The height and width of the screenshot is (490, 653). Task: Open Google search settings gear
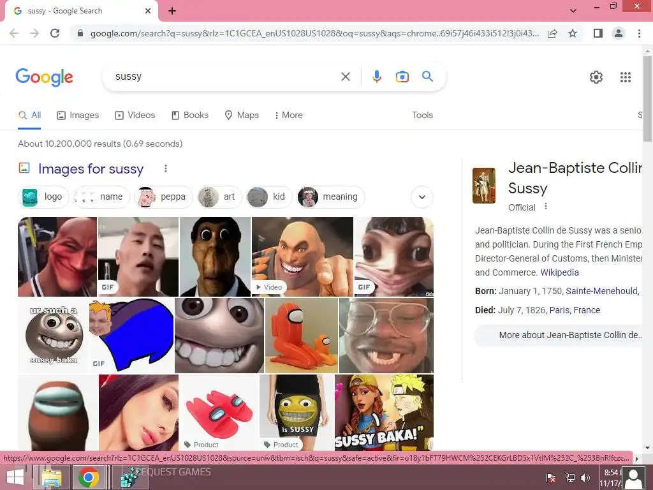point(596,77)
